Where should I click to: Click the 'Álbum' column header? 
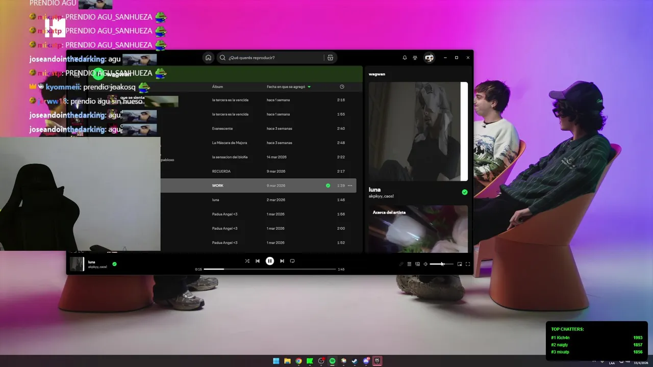coord(217,87)
